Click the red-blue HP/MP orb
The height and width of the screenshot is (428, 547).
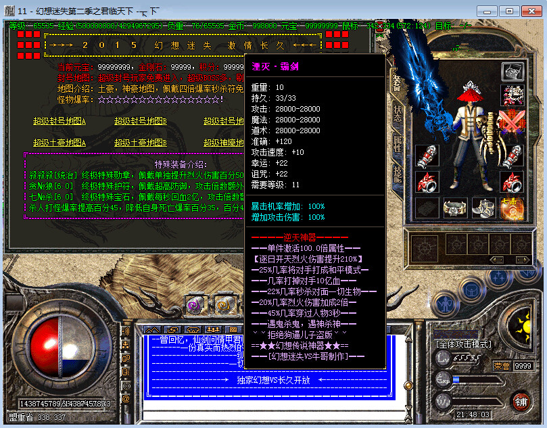pyautogui.click(x=61, y=346)
